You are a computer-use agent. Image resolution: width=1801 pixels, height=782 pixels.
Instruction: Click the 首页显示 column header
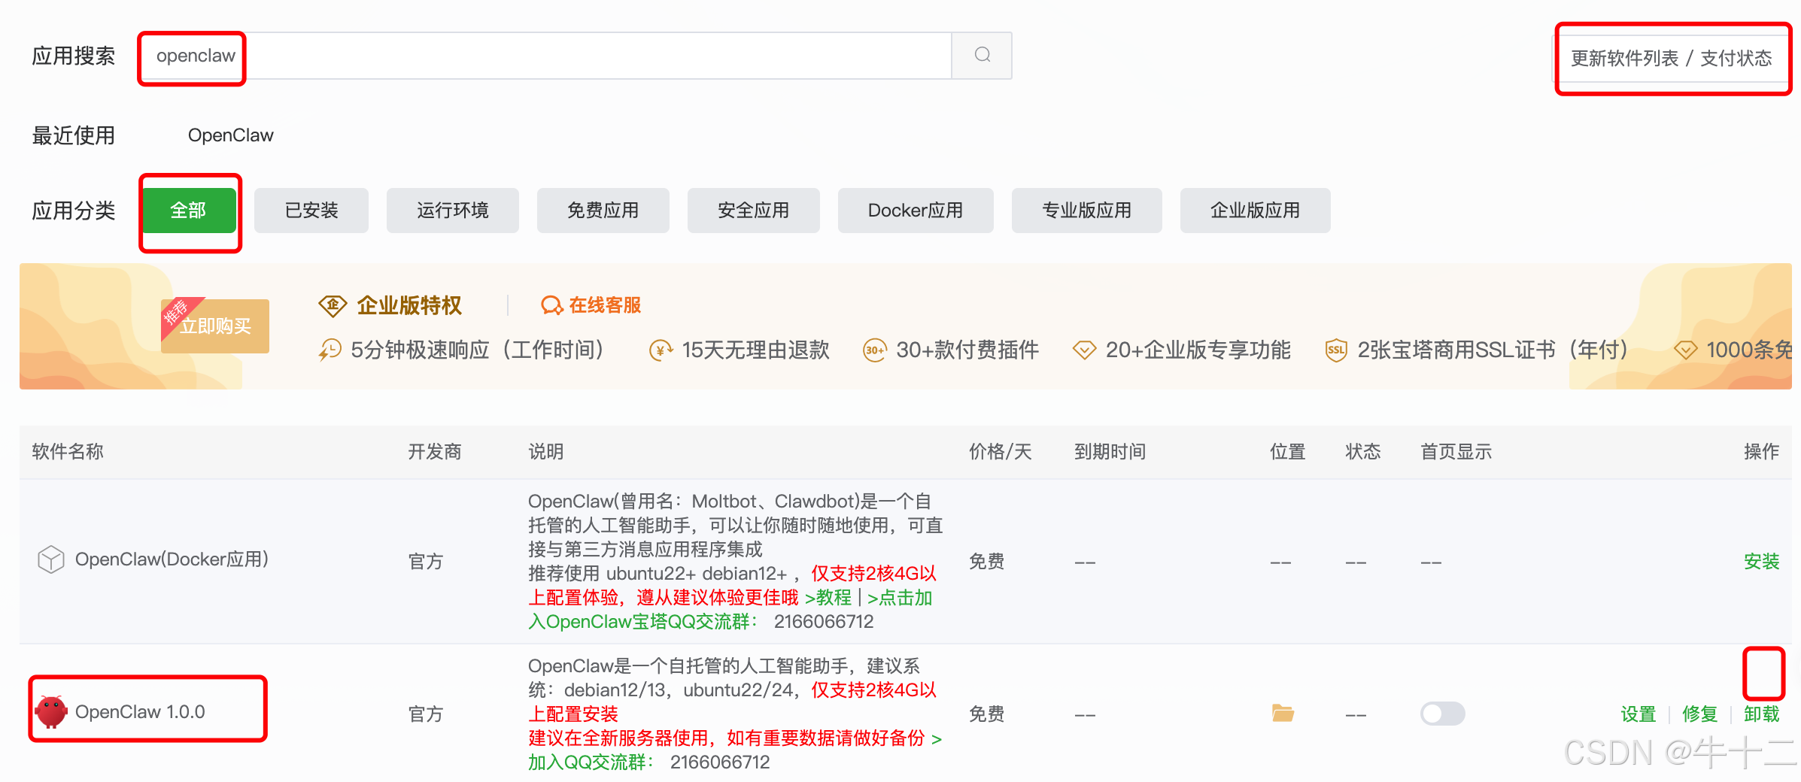1456,452
